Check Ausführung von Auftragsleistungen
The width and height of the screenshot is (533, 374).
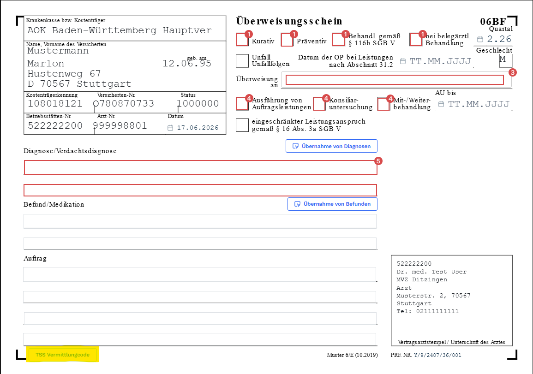pos(242,104)
